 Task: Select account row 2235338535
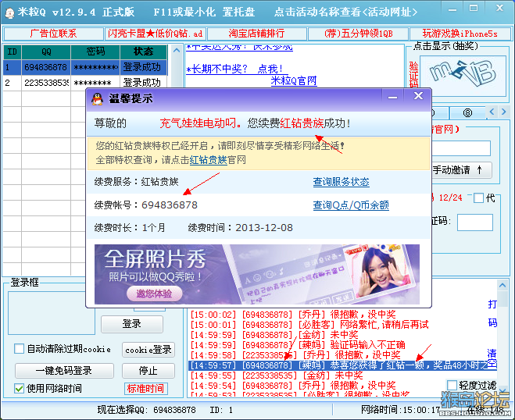[85, 82]
